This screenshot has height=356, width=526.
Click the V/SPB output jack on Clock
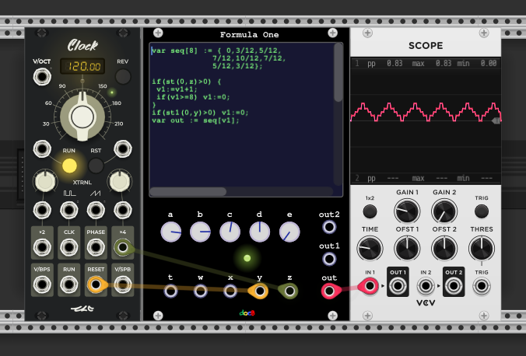(x=123, y=284)
